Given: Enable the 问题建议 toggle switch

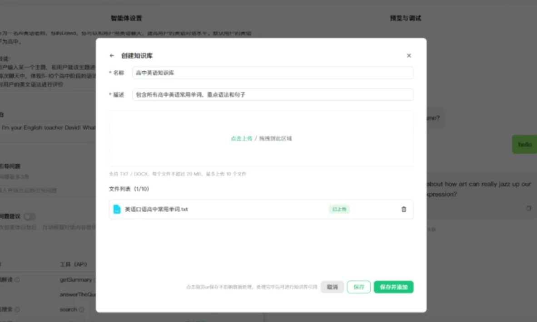Looking at the screenshot, I should tap(30, 216).
